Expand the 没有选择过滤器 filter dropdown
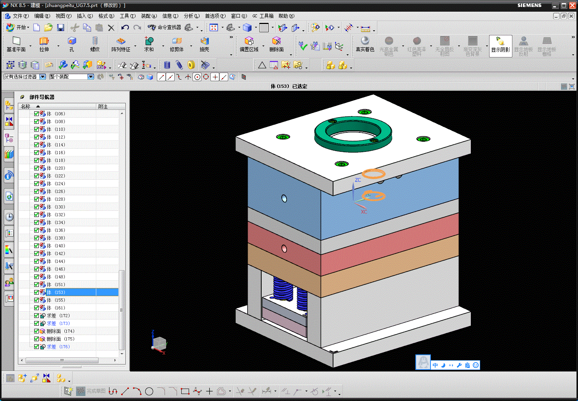 (x=43, y=77)
